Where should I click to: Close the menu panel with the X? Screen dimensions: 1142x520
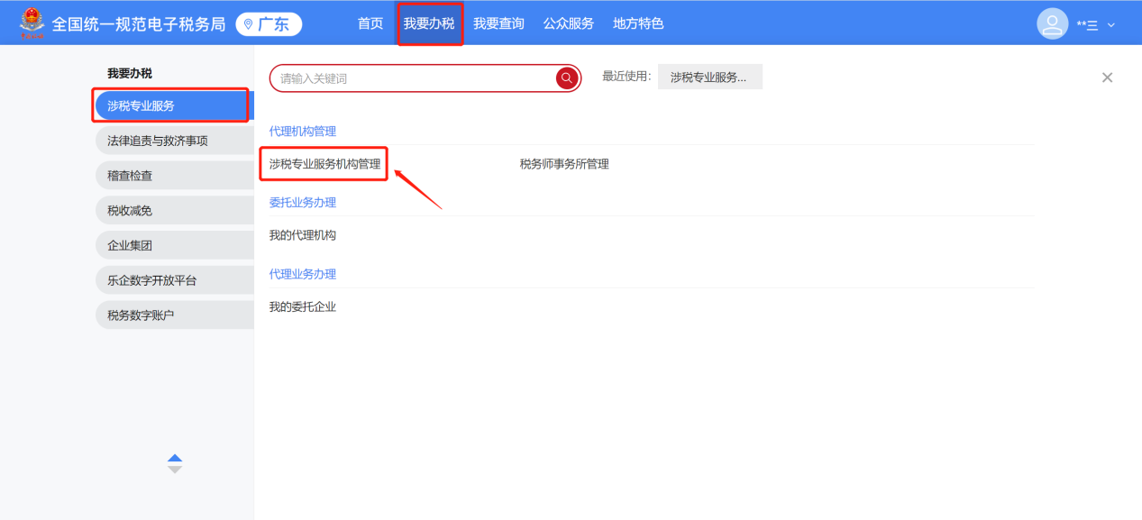coord(1107,78)
